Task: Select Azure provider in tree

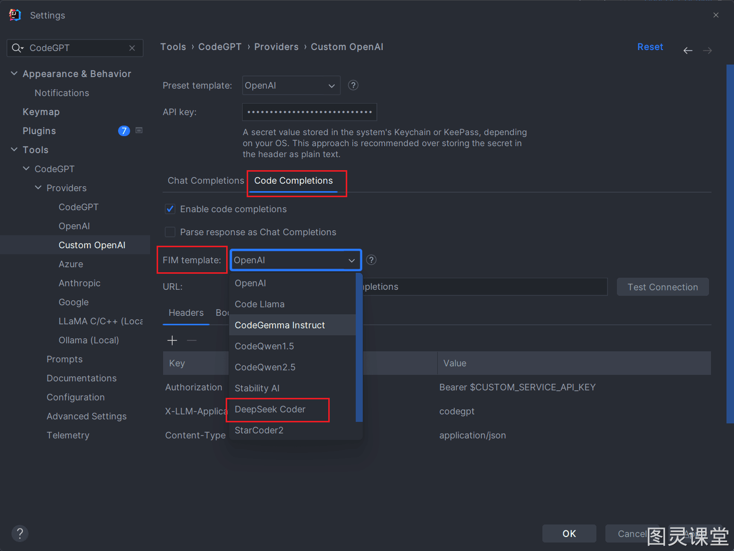Action: [x=71, y=264]
